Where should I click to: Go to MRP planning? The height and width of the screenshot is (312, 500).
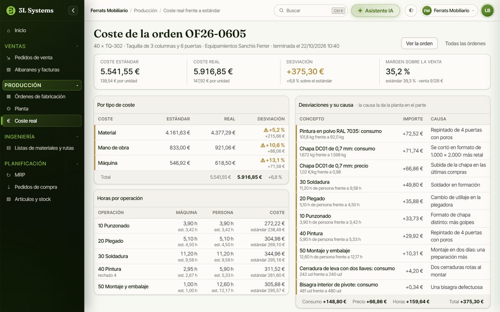[x=42, y=175]
